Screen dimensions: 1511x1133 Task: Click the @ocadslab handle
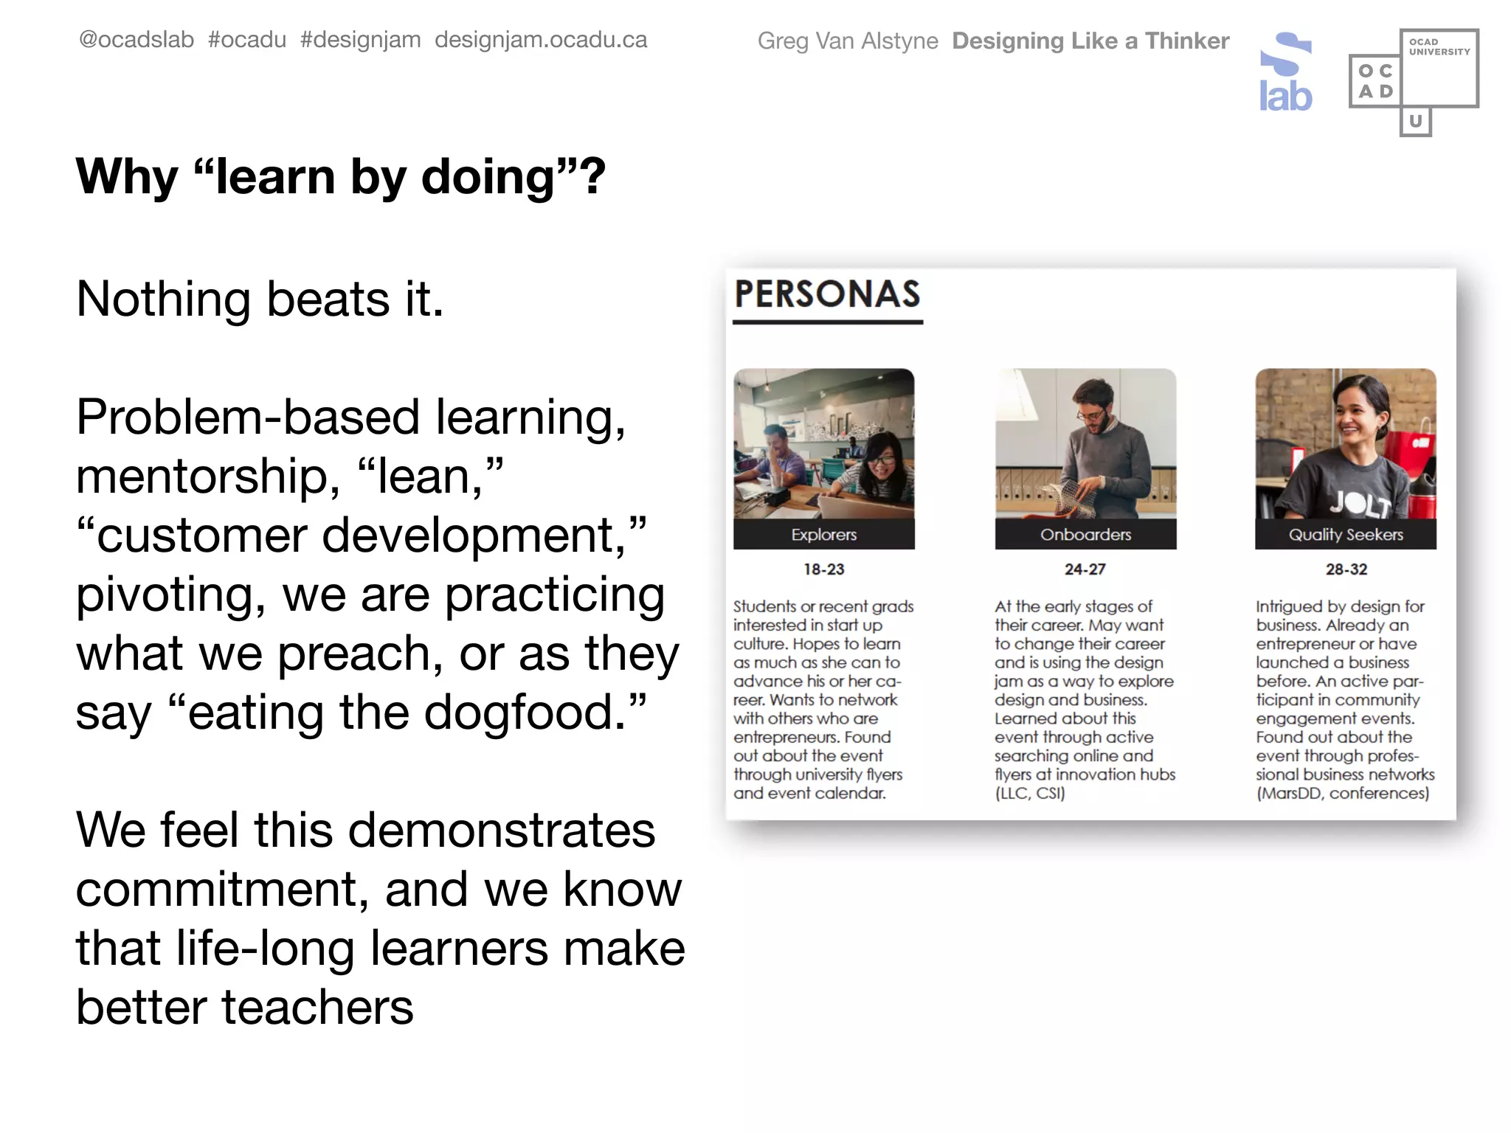tap(136, 40)
